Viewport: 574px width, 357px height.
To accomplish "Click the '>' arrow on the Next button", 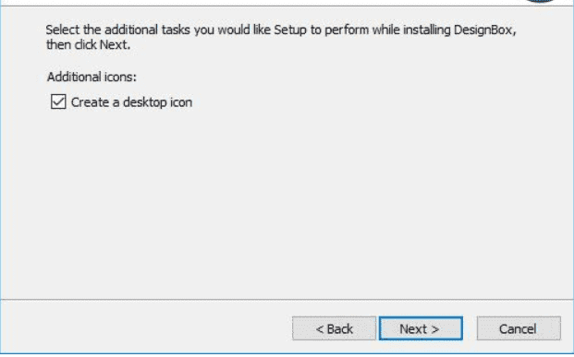I will (x=435, y=329).
